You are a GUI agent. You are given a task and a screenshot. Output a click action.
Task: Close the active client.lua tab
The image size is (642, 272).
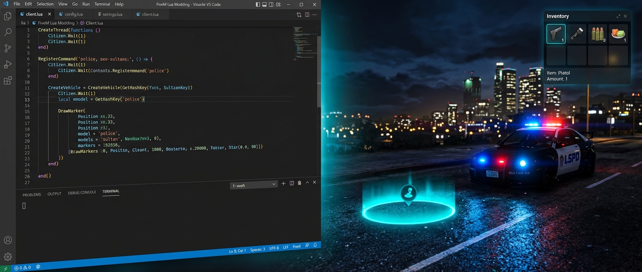coord(50,14)
